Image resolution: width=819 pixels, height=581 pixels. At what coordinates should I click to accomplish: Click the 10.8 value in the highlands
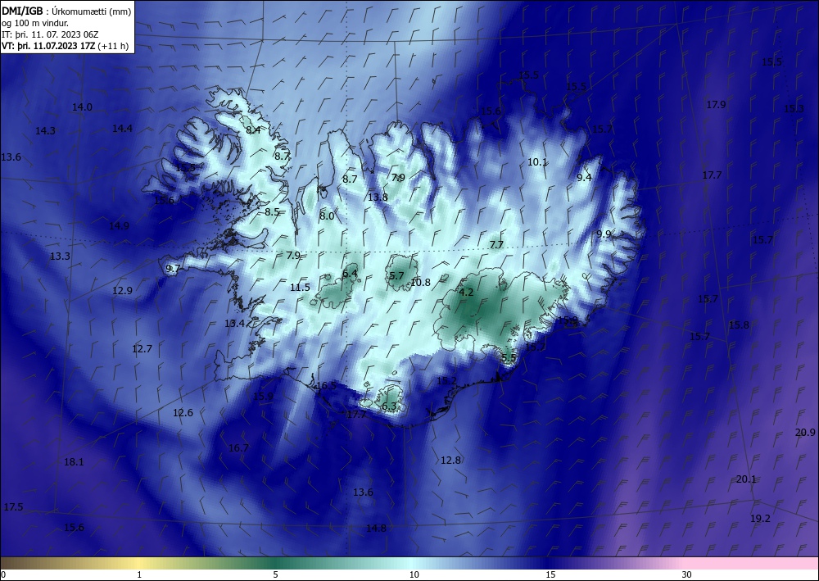[420, 282]
